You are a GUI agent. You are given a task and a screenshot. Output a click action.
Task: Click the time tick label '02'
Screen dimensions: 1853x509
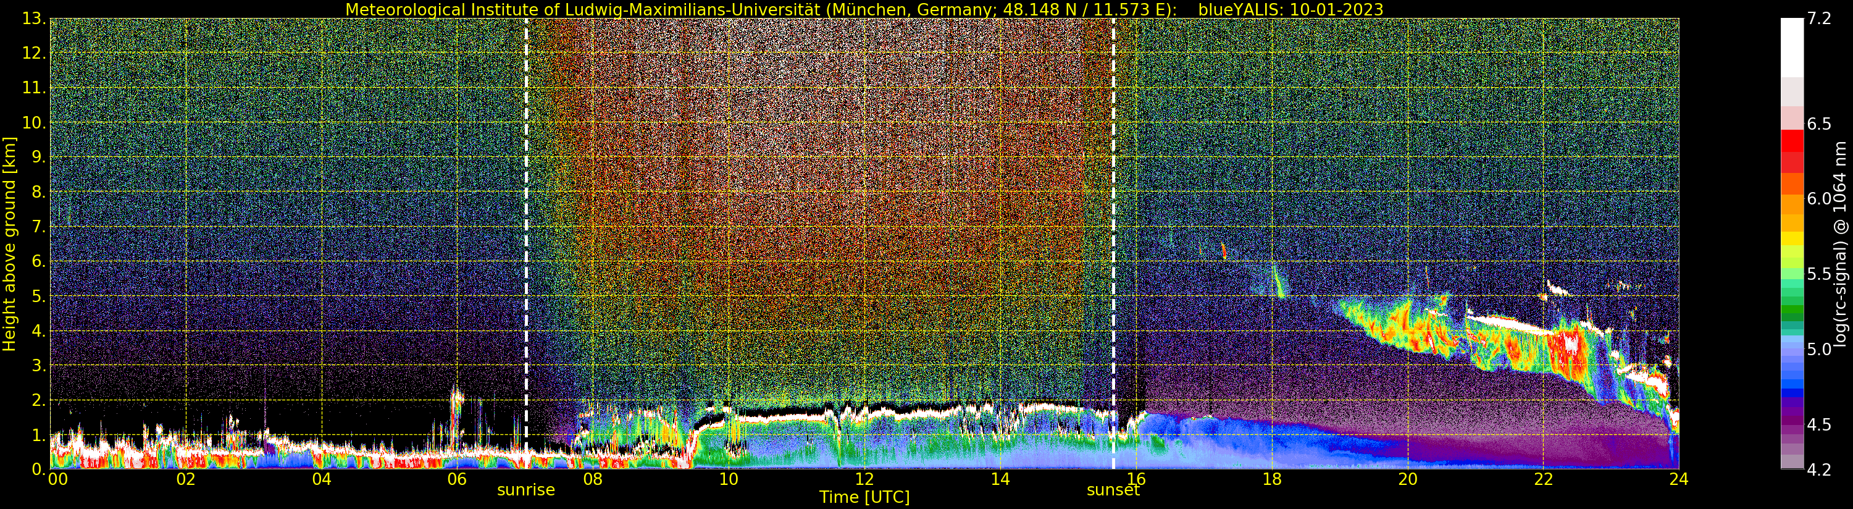(186, 479)
